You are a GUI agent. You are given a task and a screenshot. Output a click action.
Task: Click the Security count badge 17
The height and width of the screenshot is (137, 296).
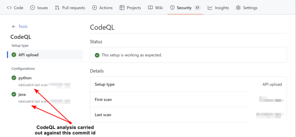click(197, 8)
